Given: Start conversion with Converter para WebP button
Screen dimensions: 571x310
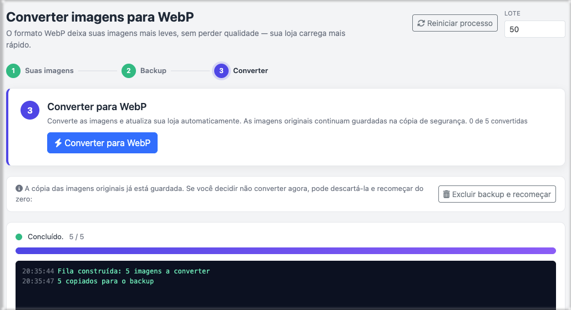Looking at the screenshot, I should [102, 143].
